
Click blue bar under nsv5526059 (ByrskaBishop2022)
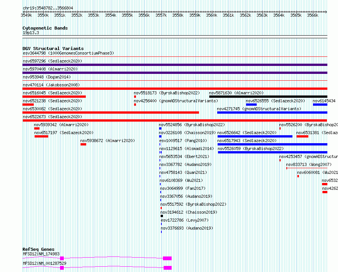273,152
